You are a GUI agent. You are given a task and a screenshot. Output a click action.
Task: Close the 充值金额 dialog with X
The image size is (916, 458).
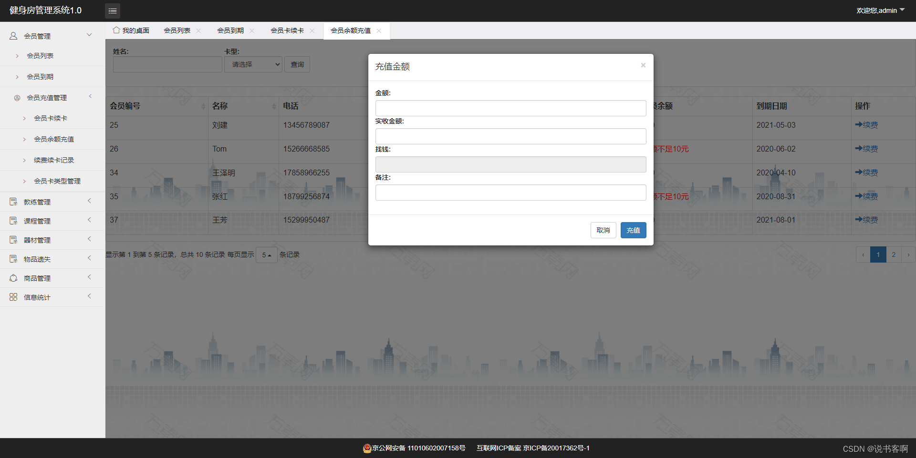click(x=643, y=65)
